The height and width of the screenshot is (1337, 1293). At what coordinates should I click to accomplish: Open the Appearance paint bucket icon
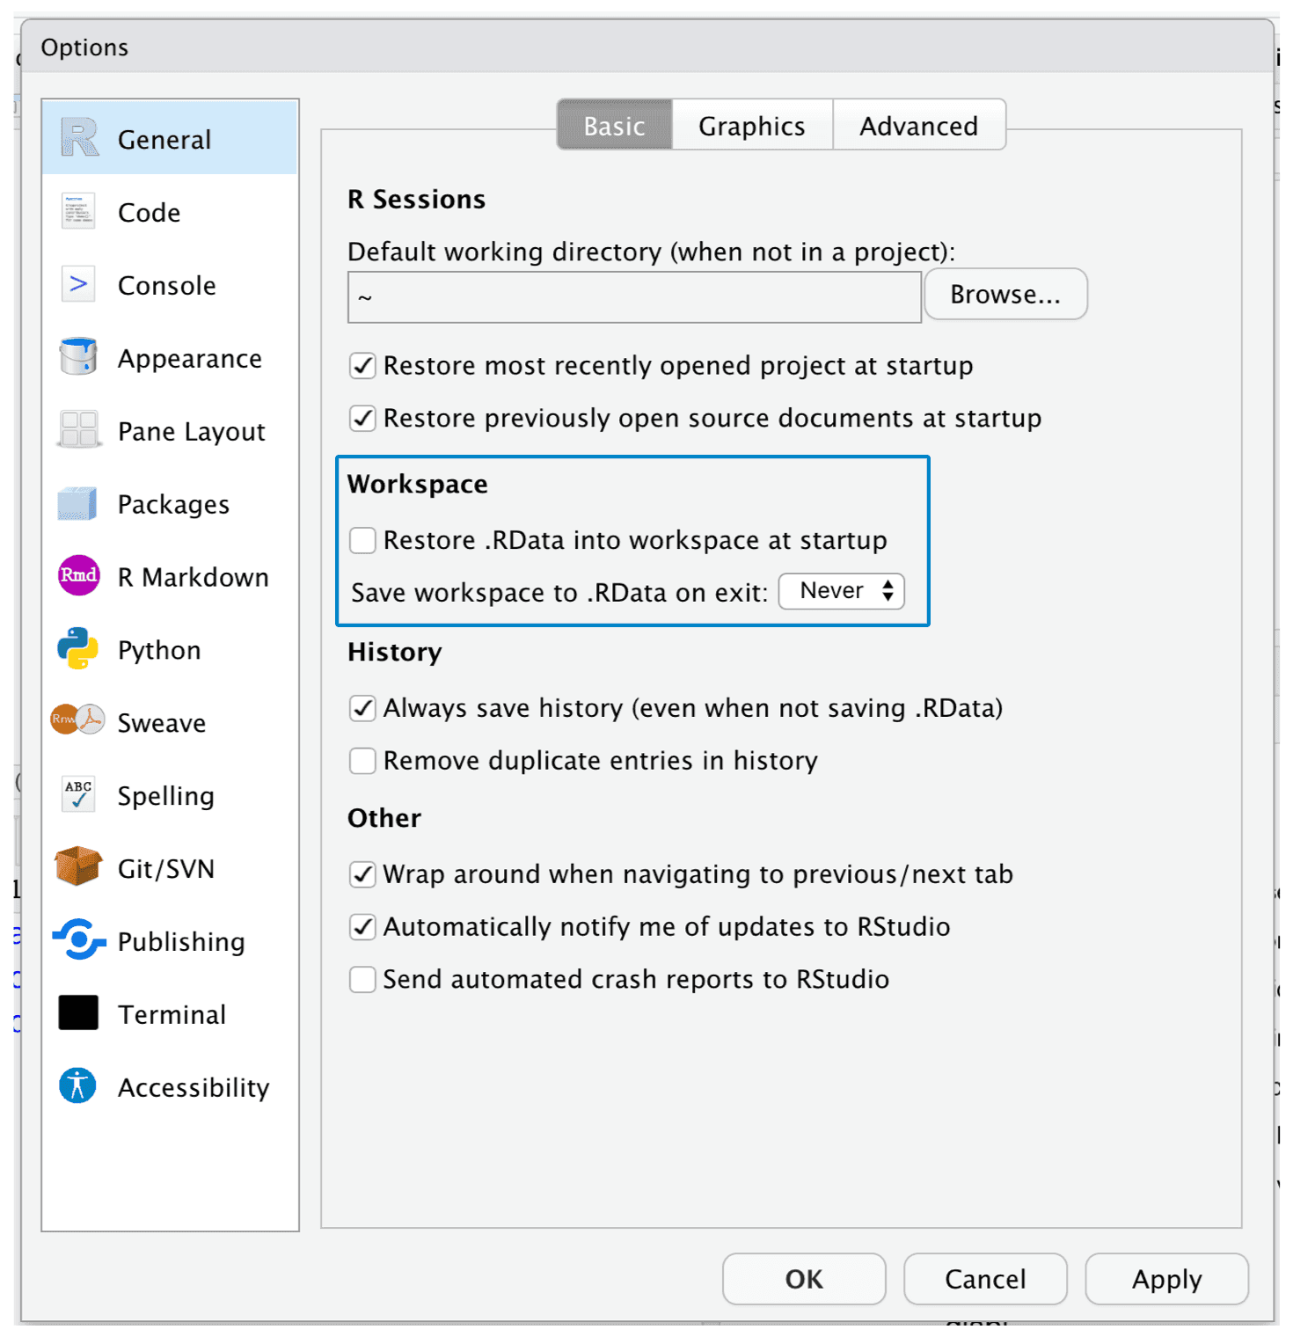[x=78, y=357]
